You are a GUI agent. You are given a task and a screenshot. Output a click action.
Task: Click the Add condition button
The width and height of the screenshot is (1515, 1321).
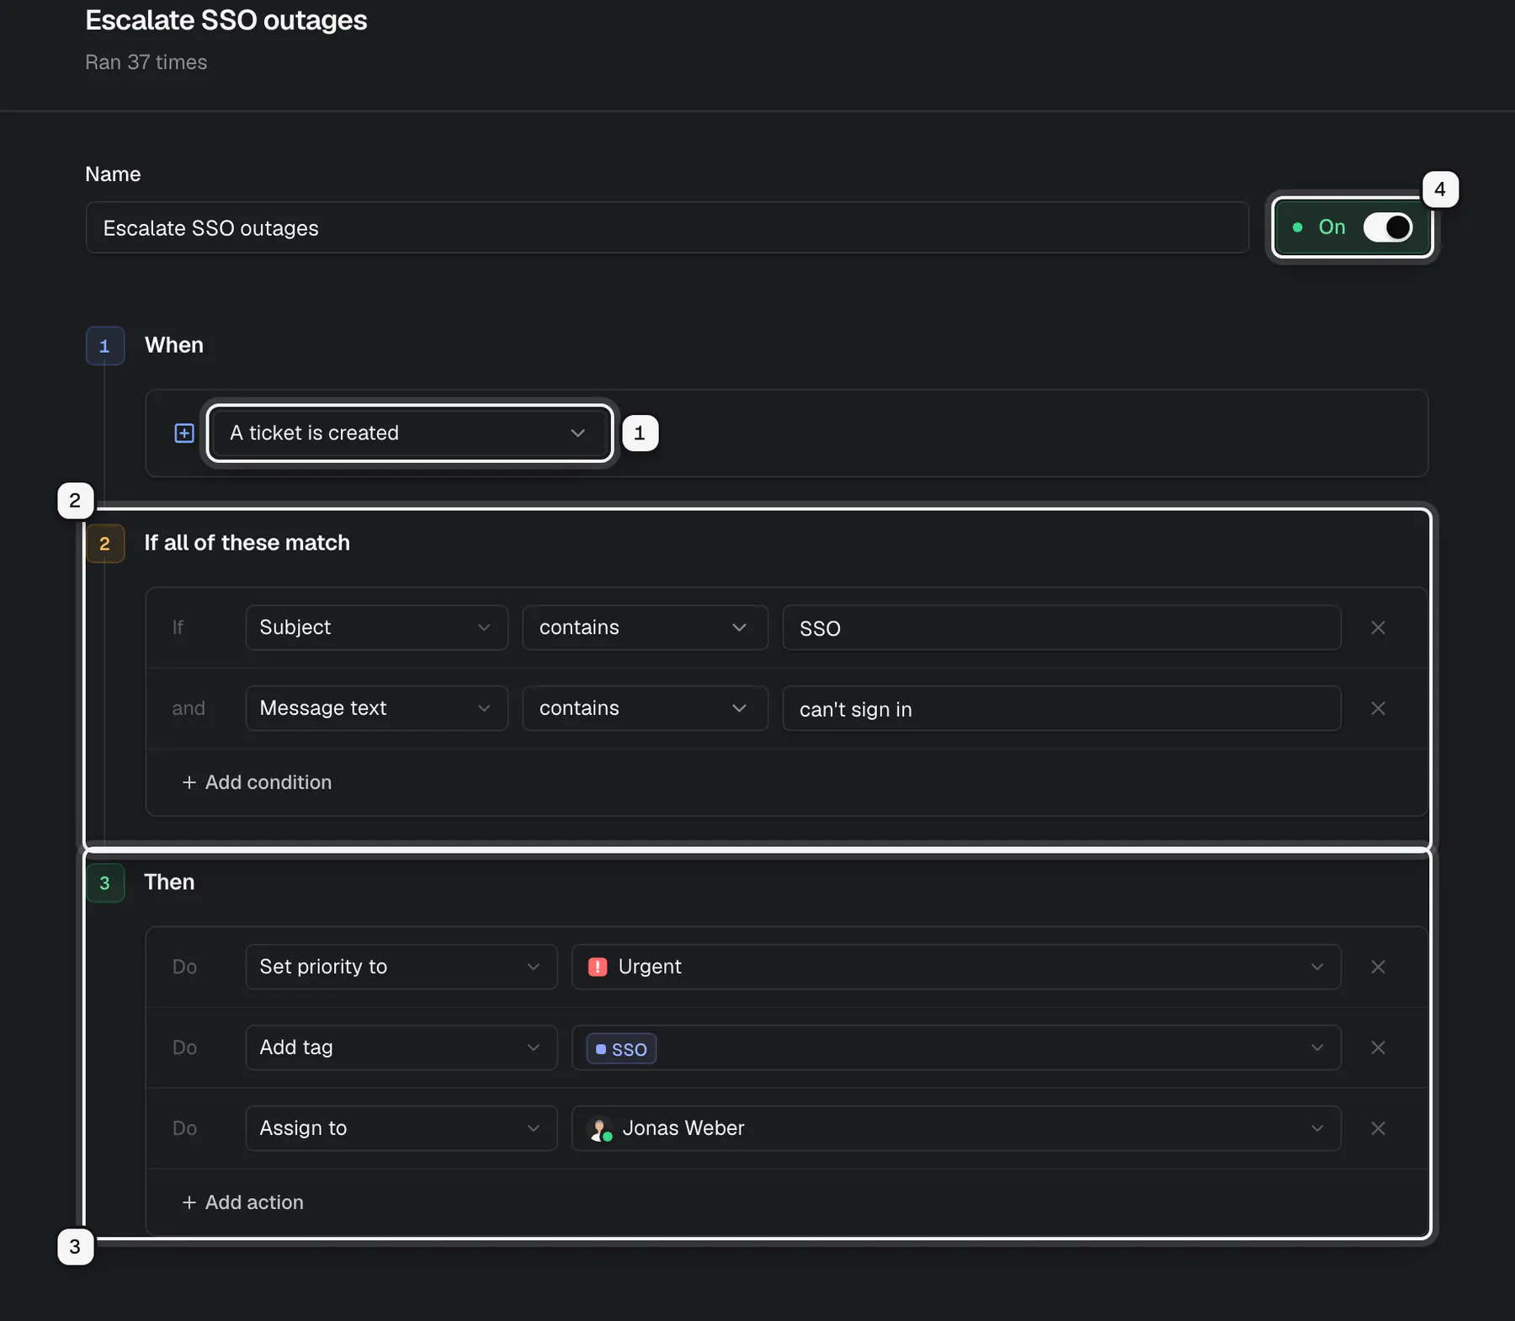pos(257,782)
